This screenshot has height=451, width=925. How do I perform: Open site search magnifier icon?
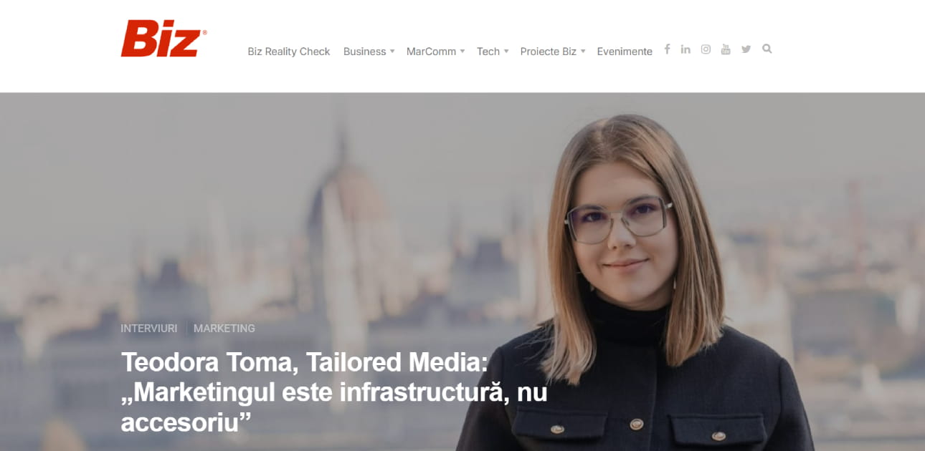(x=767, y=49)
